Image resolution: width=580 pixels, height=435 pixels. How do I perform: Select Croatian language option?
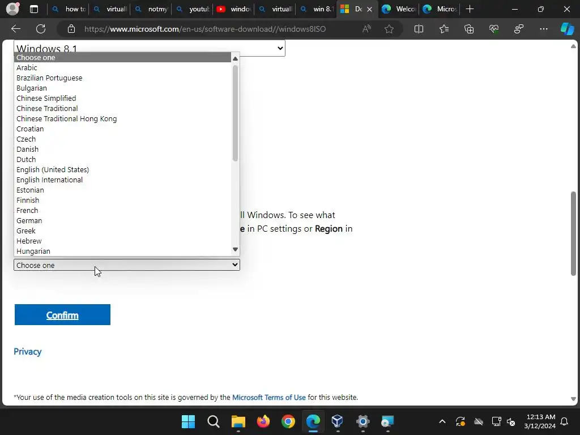pyautogui.click(x=122, y=129)
